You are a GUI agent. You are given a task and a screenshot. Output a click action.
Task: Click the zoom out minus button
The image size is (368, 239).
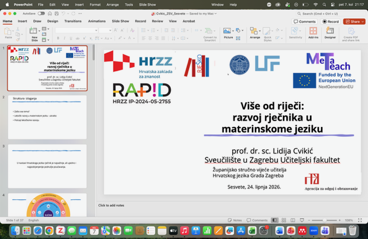coord(309,220)
